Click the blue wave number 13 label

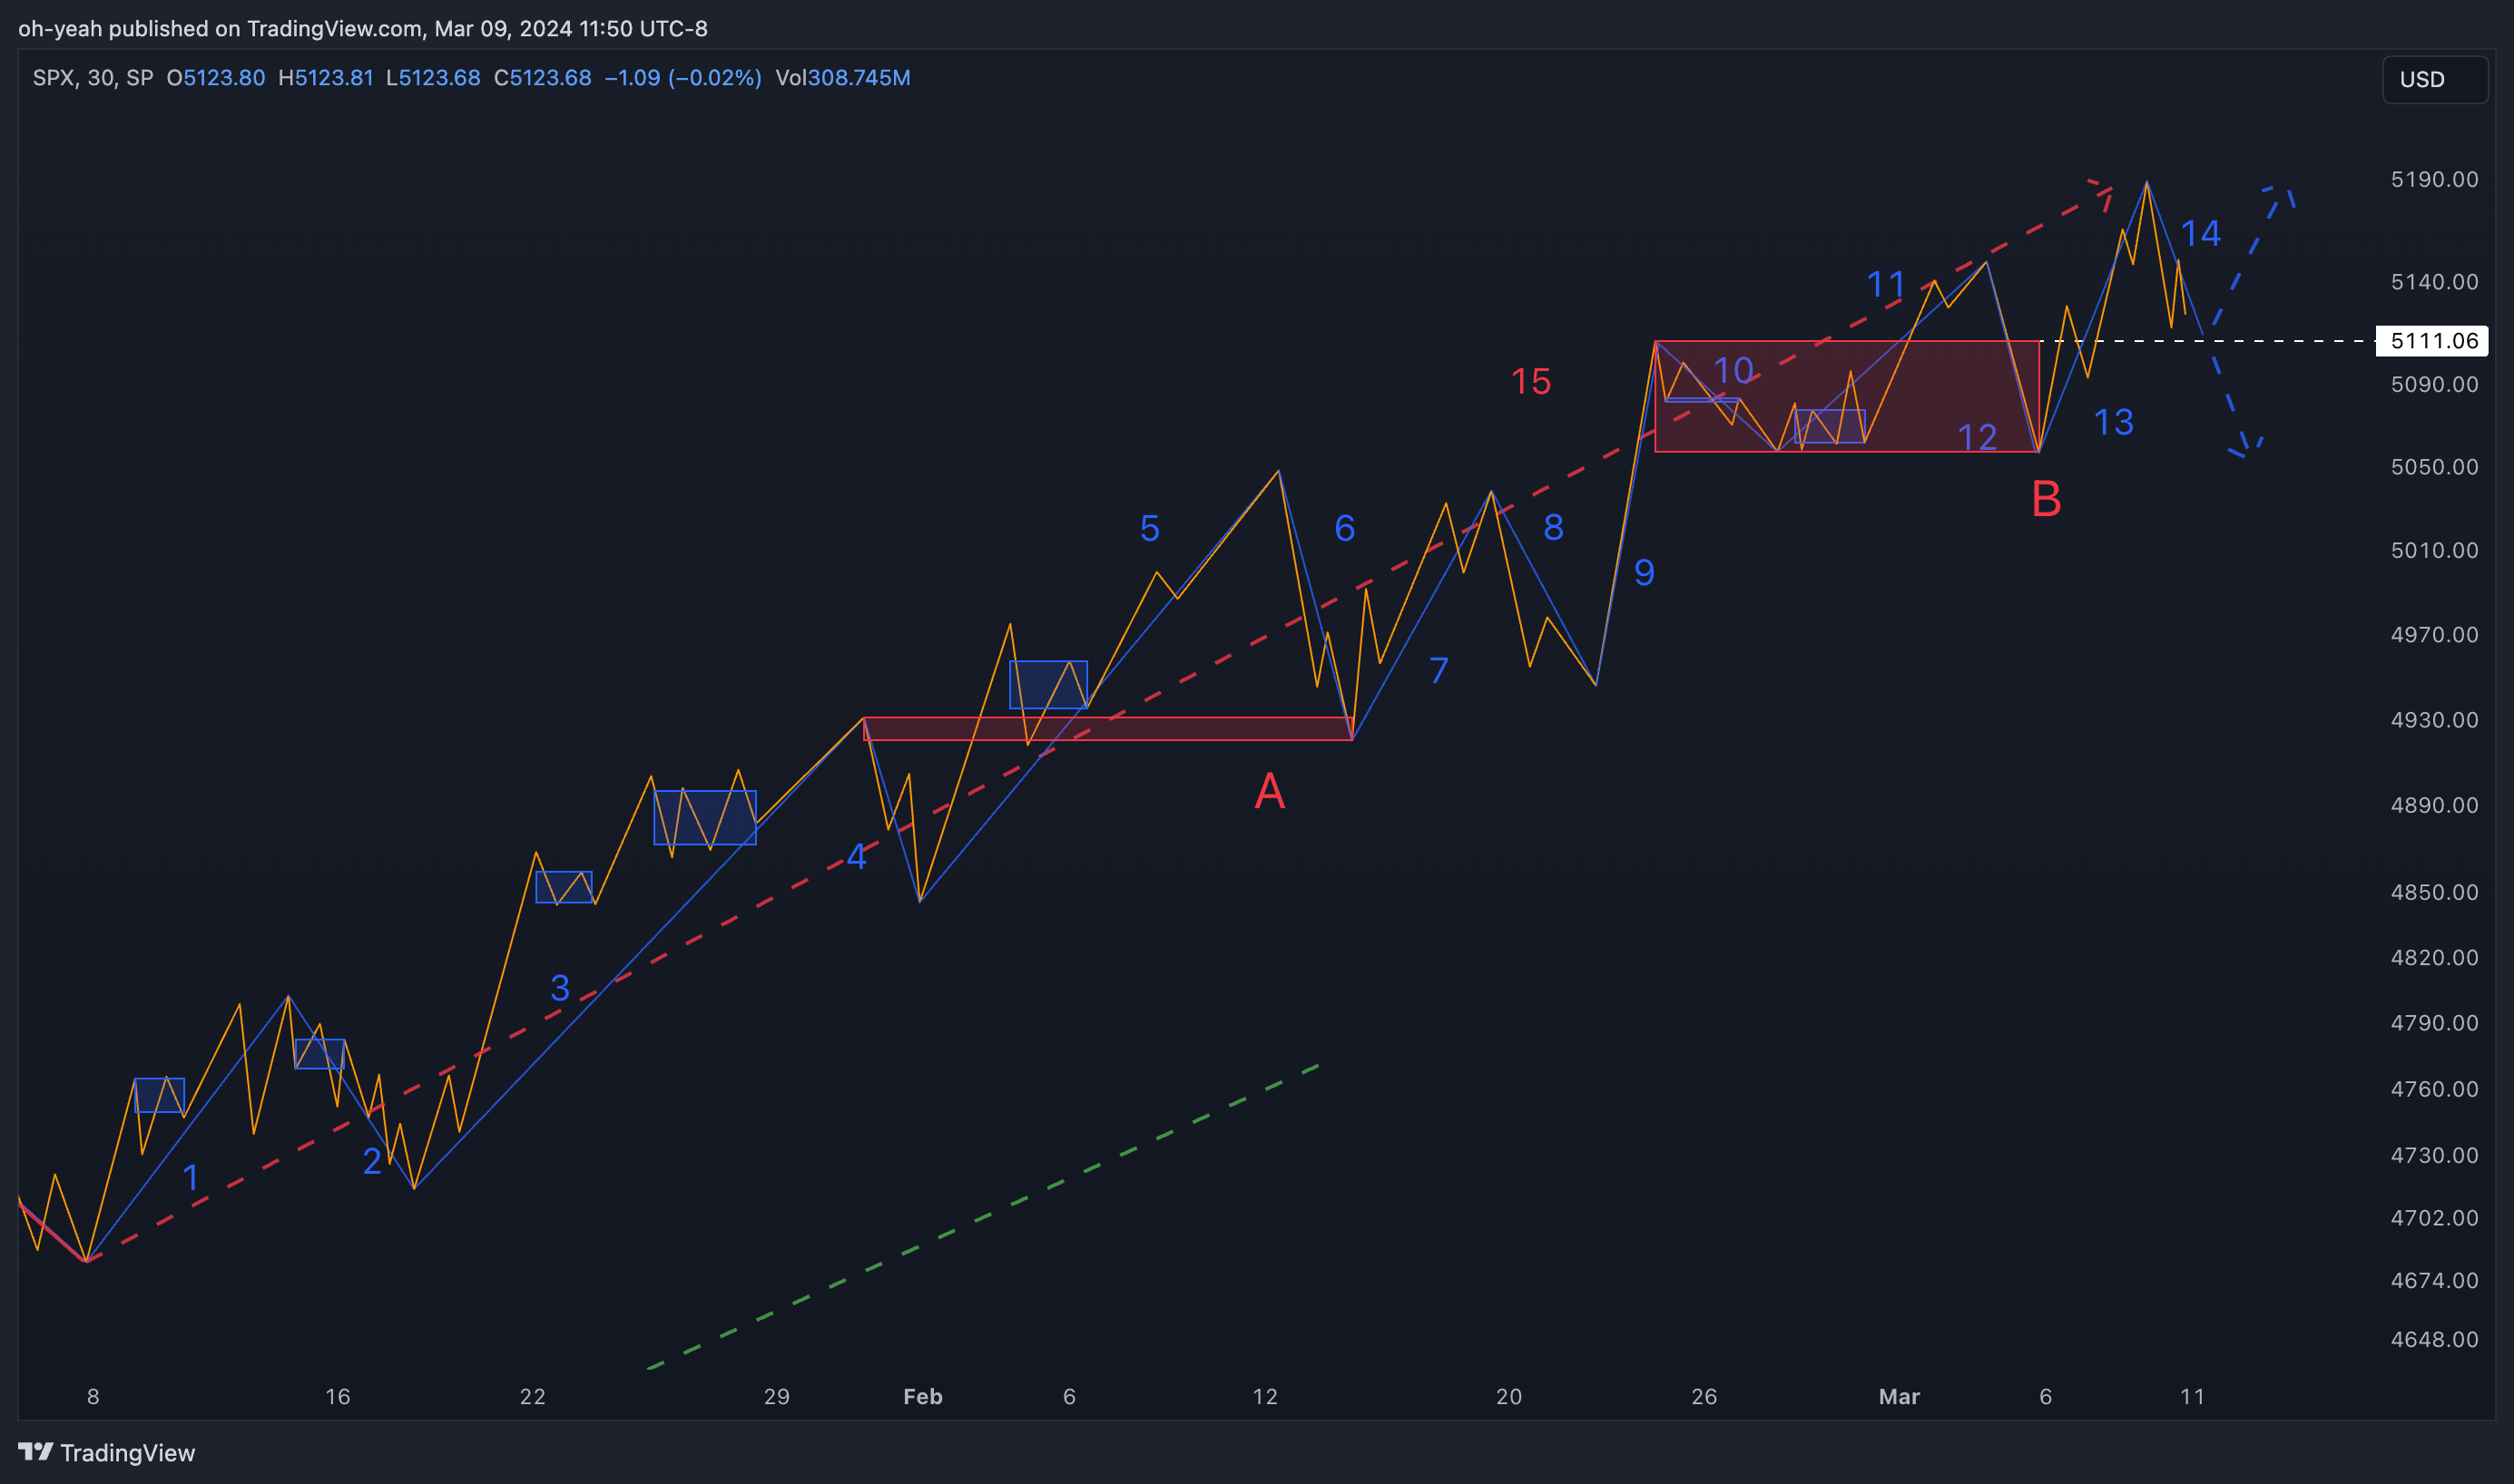click(2113, 422)
